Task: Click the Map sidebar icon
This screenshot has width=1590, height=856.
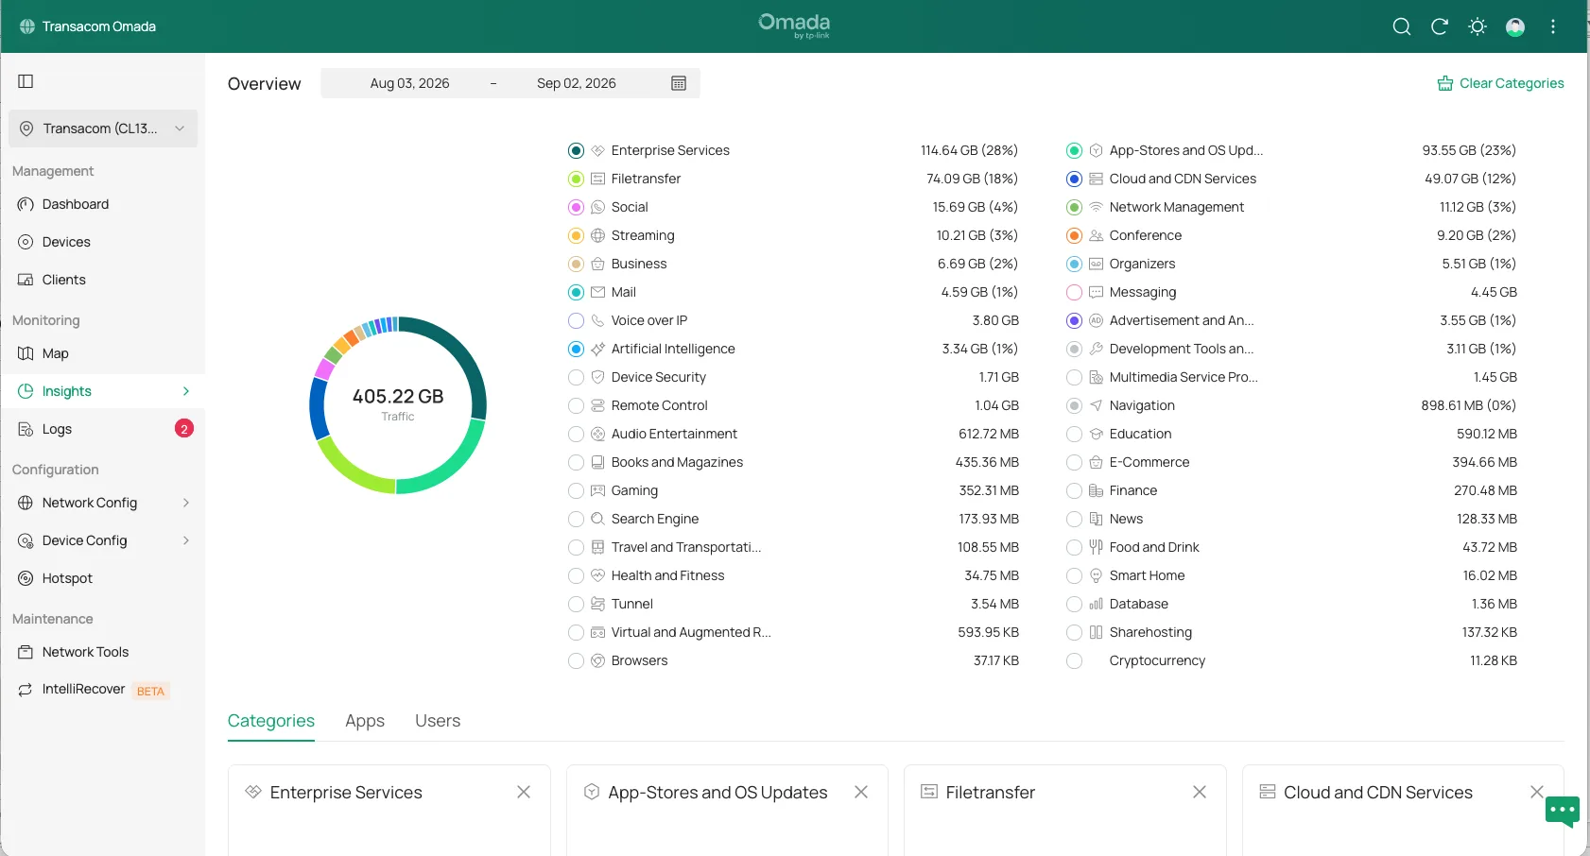Action: (x=26, y=353)
